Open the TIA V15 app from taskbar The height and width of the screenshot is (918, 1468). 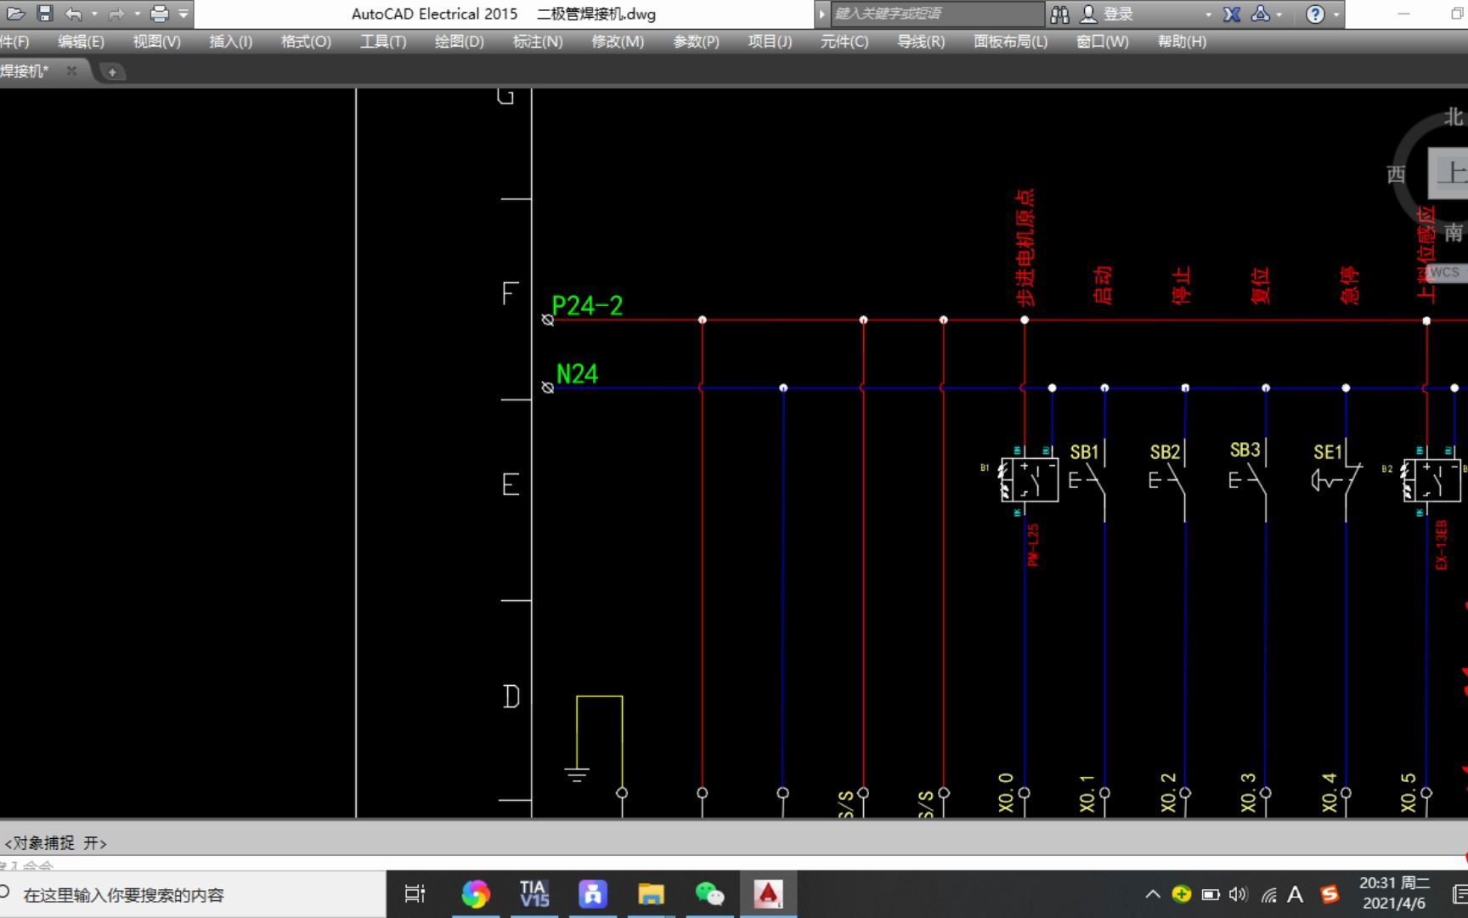coord(534,893)
